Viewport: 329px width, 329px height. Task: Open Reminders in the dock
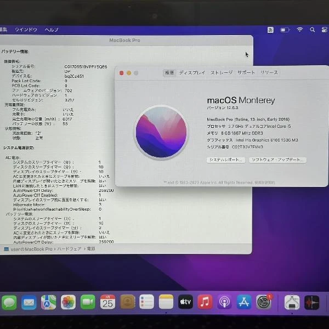pyautogui.click(x=146, y=302)
